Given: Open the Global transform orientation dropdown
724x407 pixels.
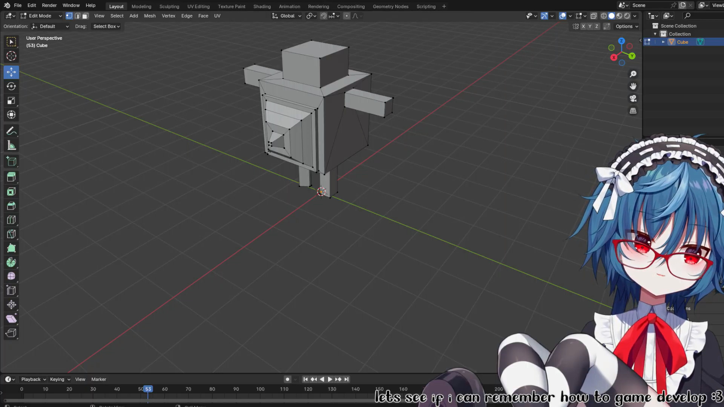Looking at the screenshot, I should point(287,16).
